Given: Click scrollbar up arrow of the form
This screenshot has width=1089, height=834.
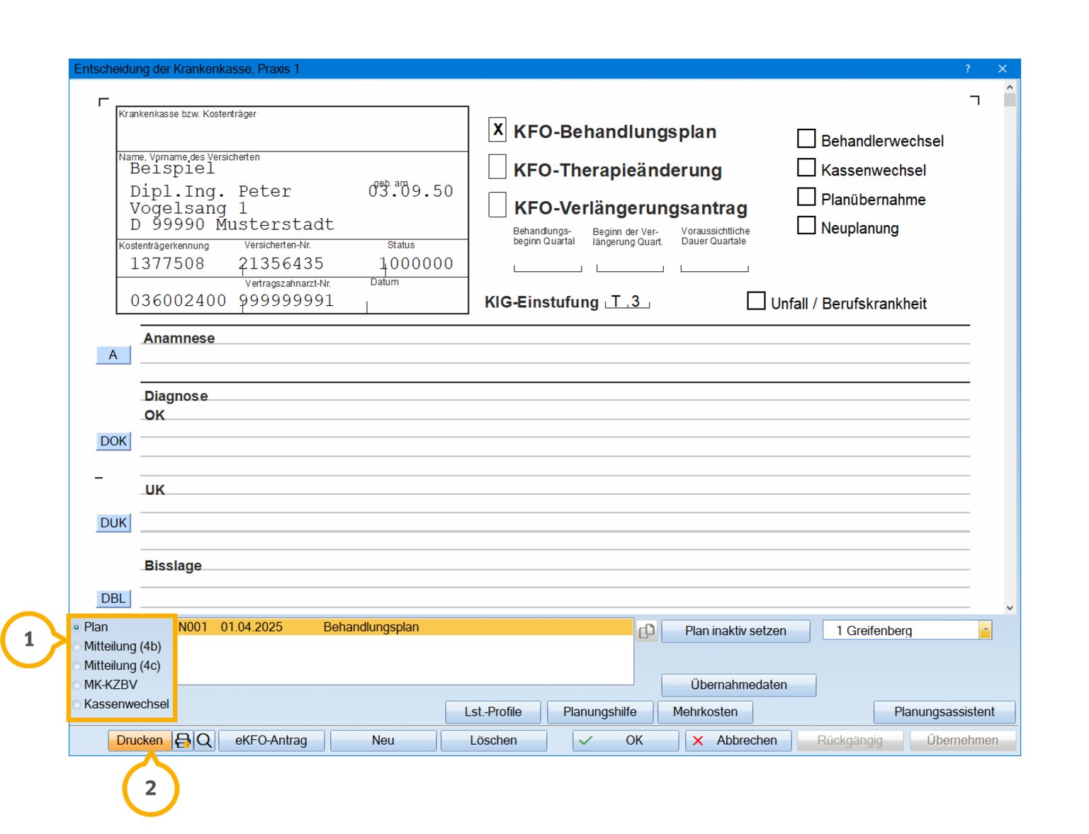Looking at the screenshot, I should tap(1010, 87).
